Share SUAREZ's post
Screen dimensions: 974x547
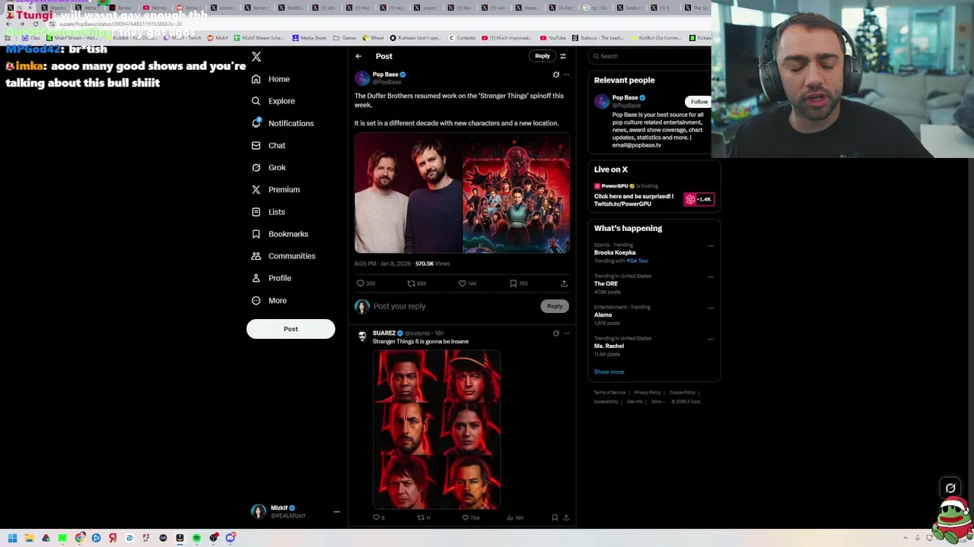(x=566, y=517)
